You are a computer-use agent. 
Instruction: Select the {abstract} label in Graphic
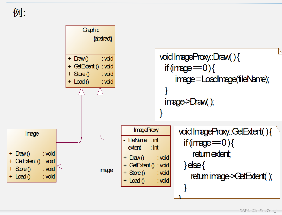pyautogui.click(x=103, y=39)
